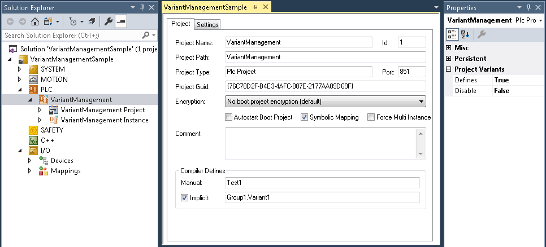Image resolution: width=546 pixels, height=247 pixels.
Task: Select the PLC node icon
Action: click(x=33, y=90)
